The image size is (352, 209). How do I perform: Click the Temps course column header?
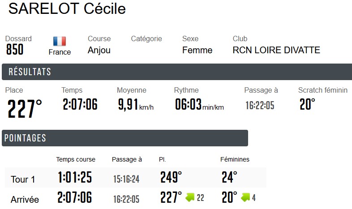[x=76, y=159]
